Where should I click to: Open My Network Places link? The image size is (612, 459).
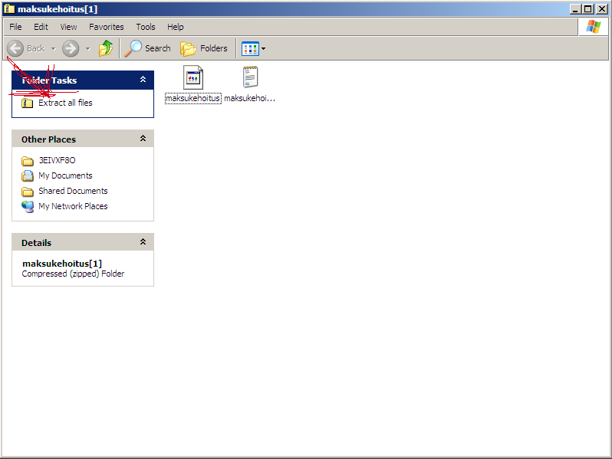coord(73,206)
